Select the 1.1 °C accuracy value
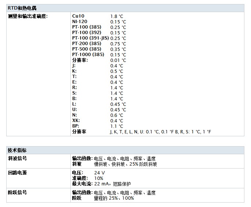Screen dimensions: 251x207 tap(117, 126)
